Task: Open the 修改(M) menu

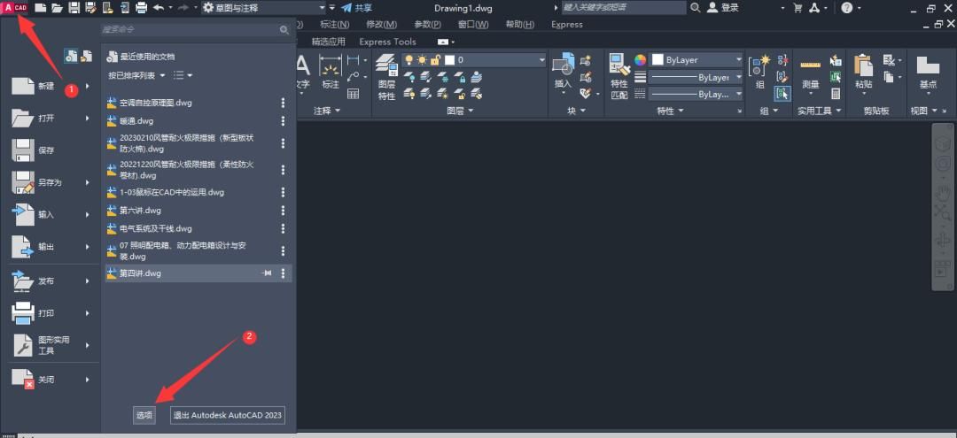Action: (381, 25)
